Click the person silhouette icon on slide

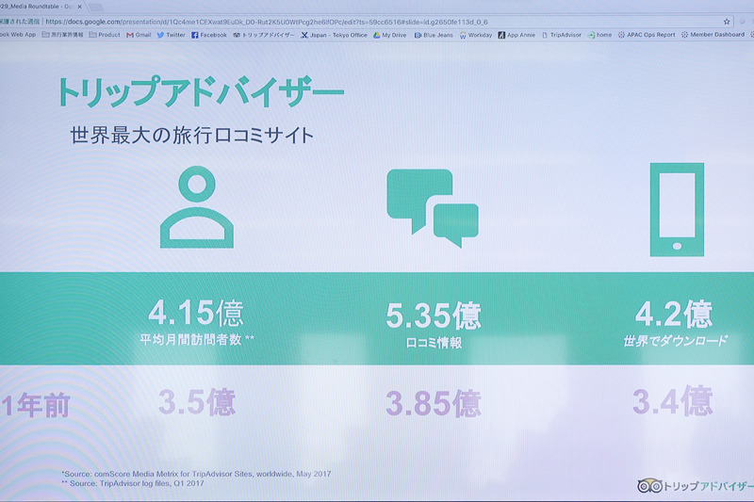(x=197, y=207)
